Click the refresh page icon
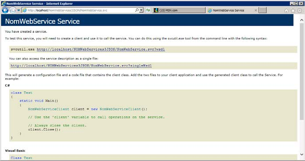 pyautogui.click(x=148, y=10)
